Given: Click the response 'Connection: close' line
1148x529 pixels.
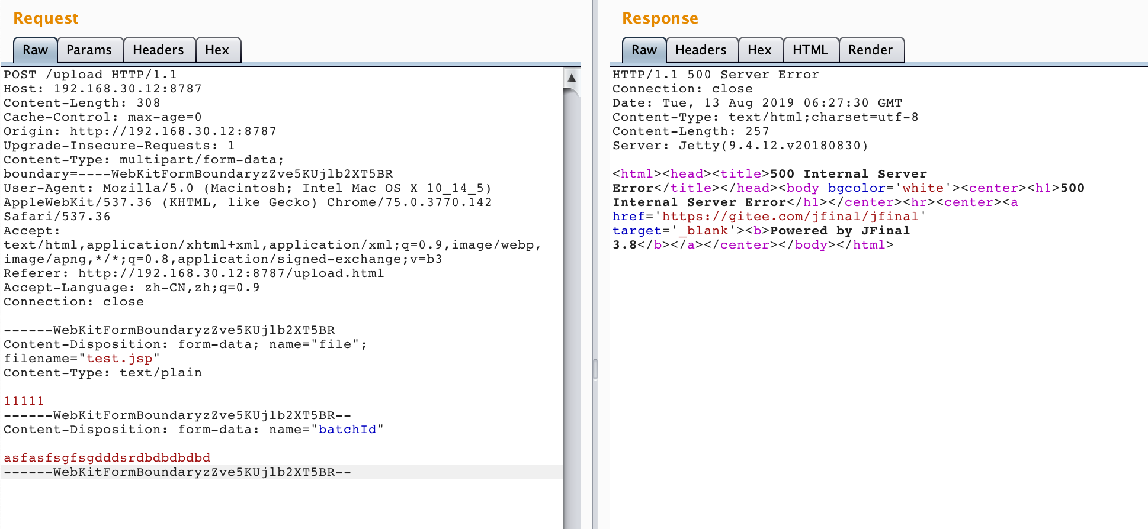Looking at the screenshot, I should point(682,89).
